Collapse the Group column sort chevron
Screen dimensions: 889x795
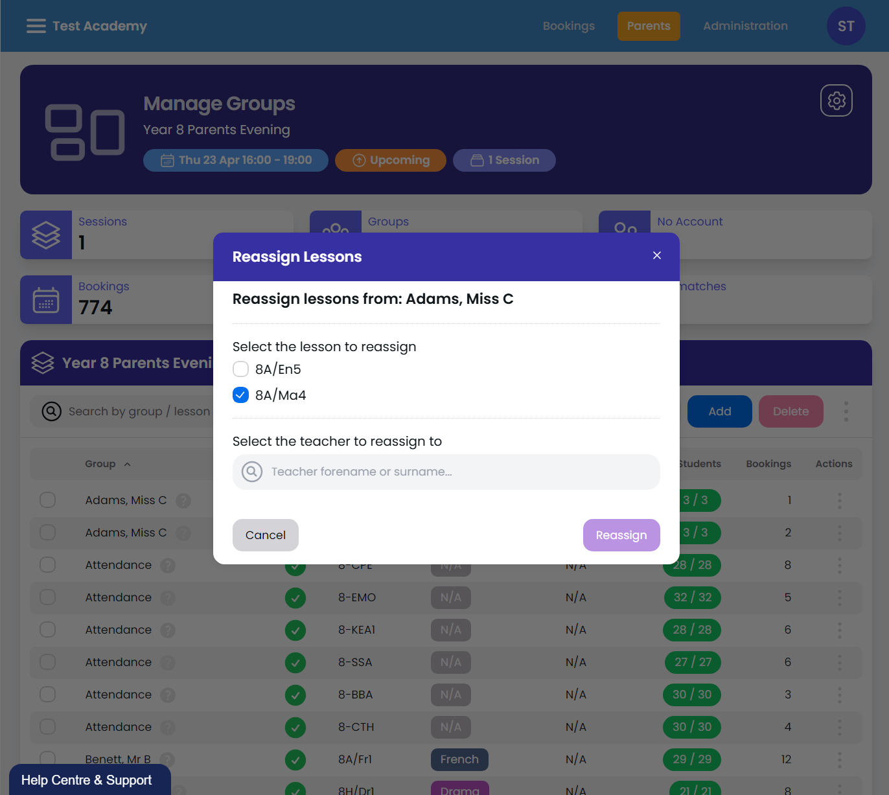(127, 464)
